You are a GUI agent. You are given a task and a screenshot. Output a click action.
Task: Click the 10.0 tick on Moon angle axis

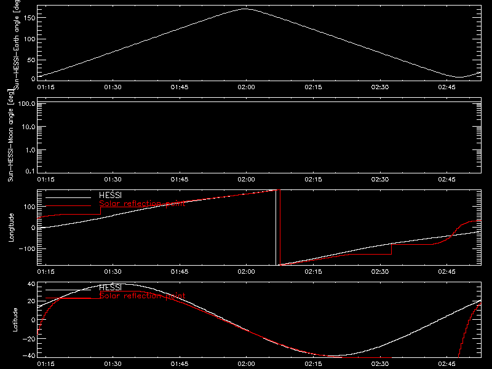click(28, 127)
